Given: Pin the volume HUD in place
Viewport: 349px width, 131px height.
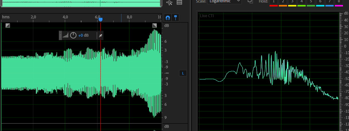Looking at the screenshot, I should point(100,36).
